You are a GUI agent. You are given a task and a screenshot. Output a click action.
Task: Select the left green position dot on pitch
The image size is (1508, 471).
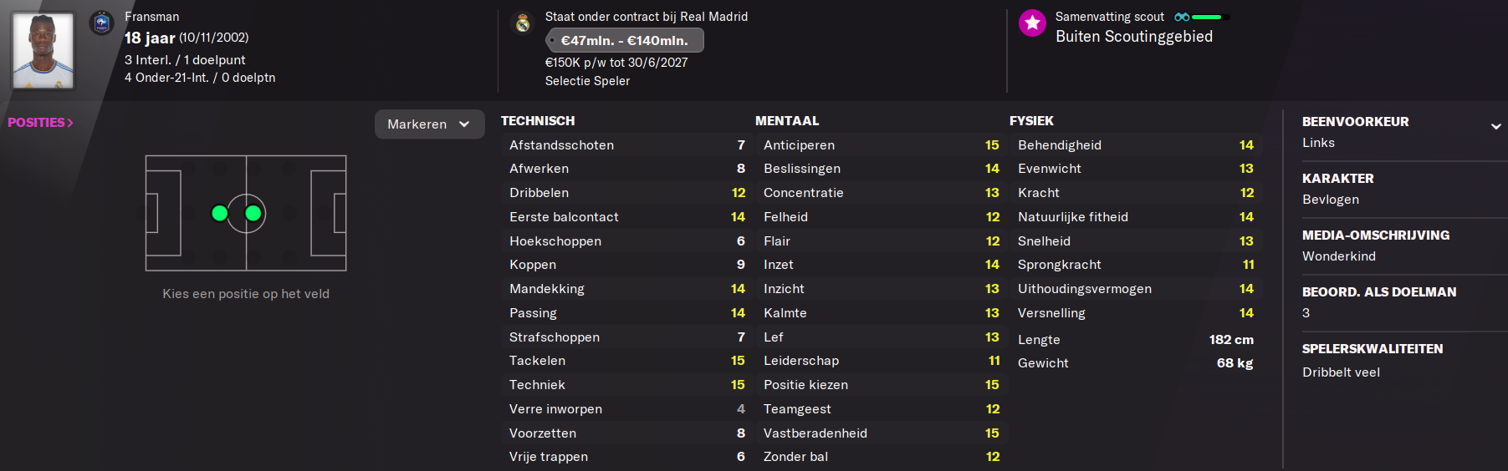[220, 214]
